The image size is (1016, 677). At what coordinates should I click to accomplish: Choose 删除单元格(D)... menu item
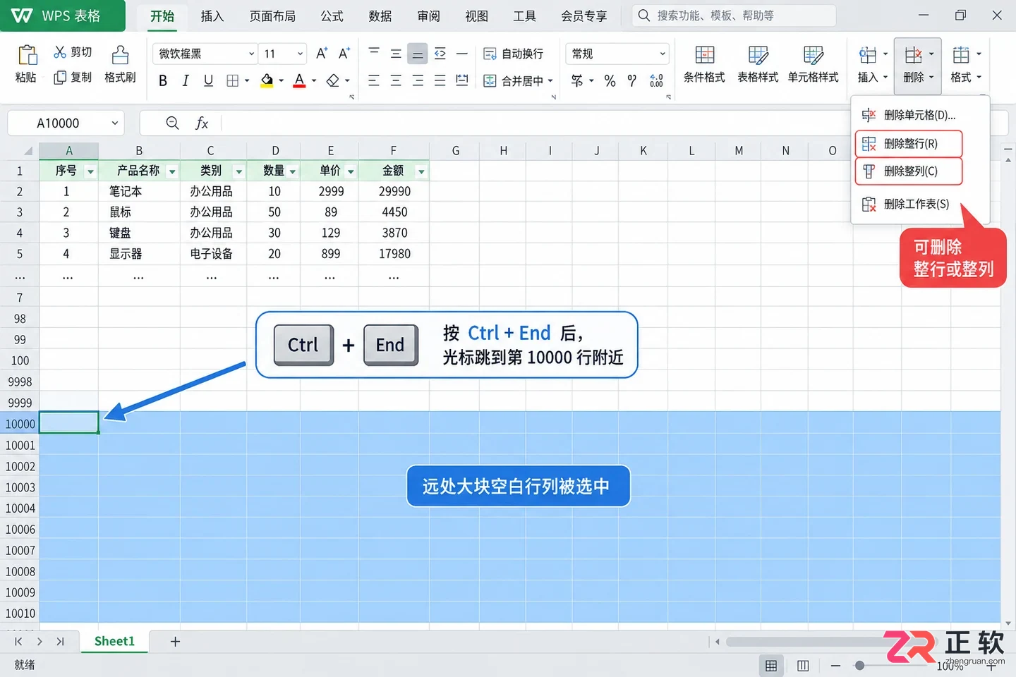point(920,115)
